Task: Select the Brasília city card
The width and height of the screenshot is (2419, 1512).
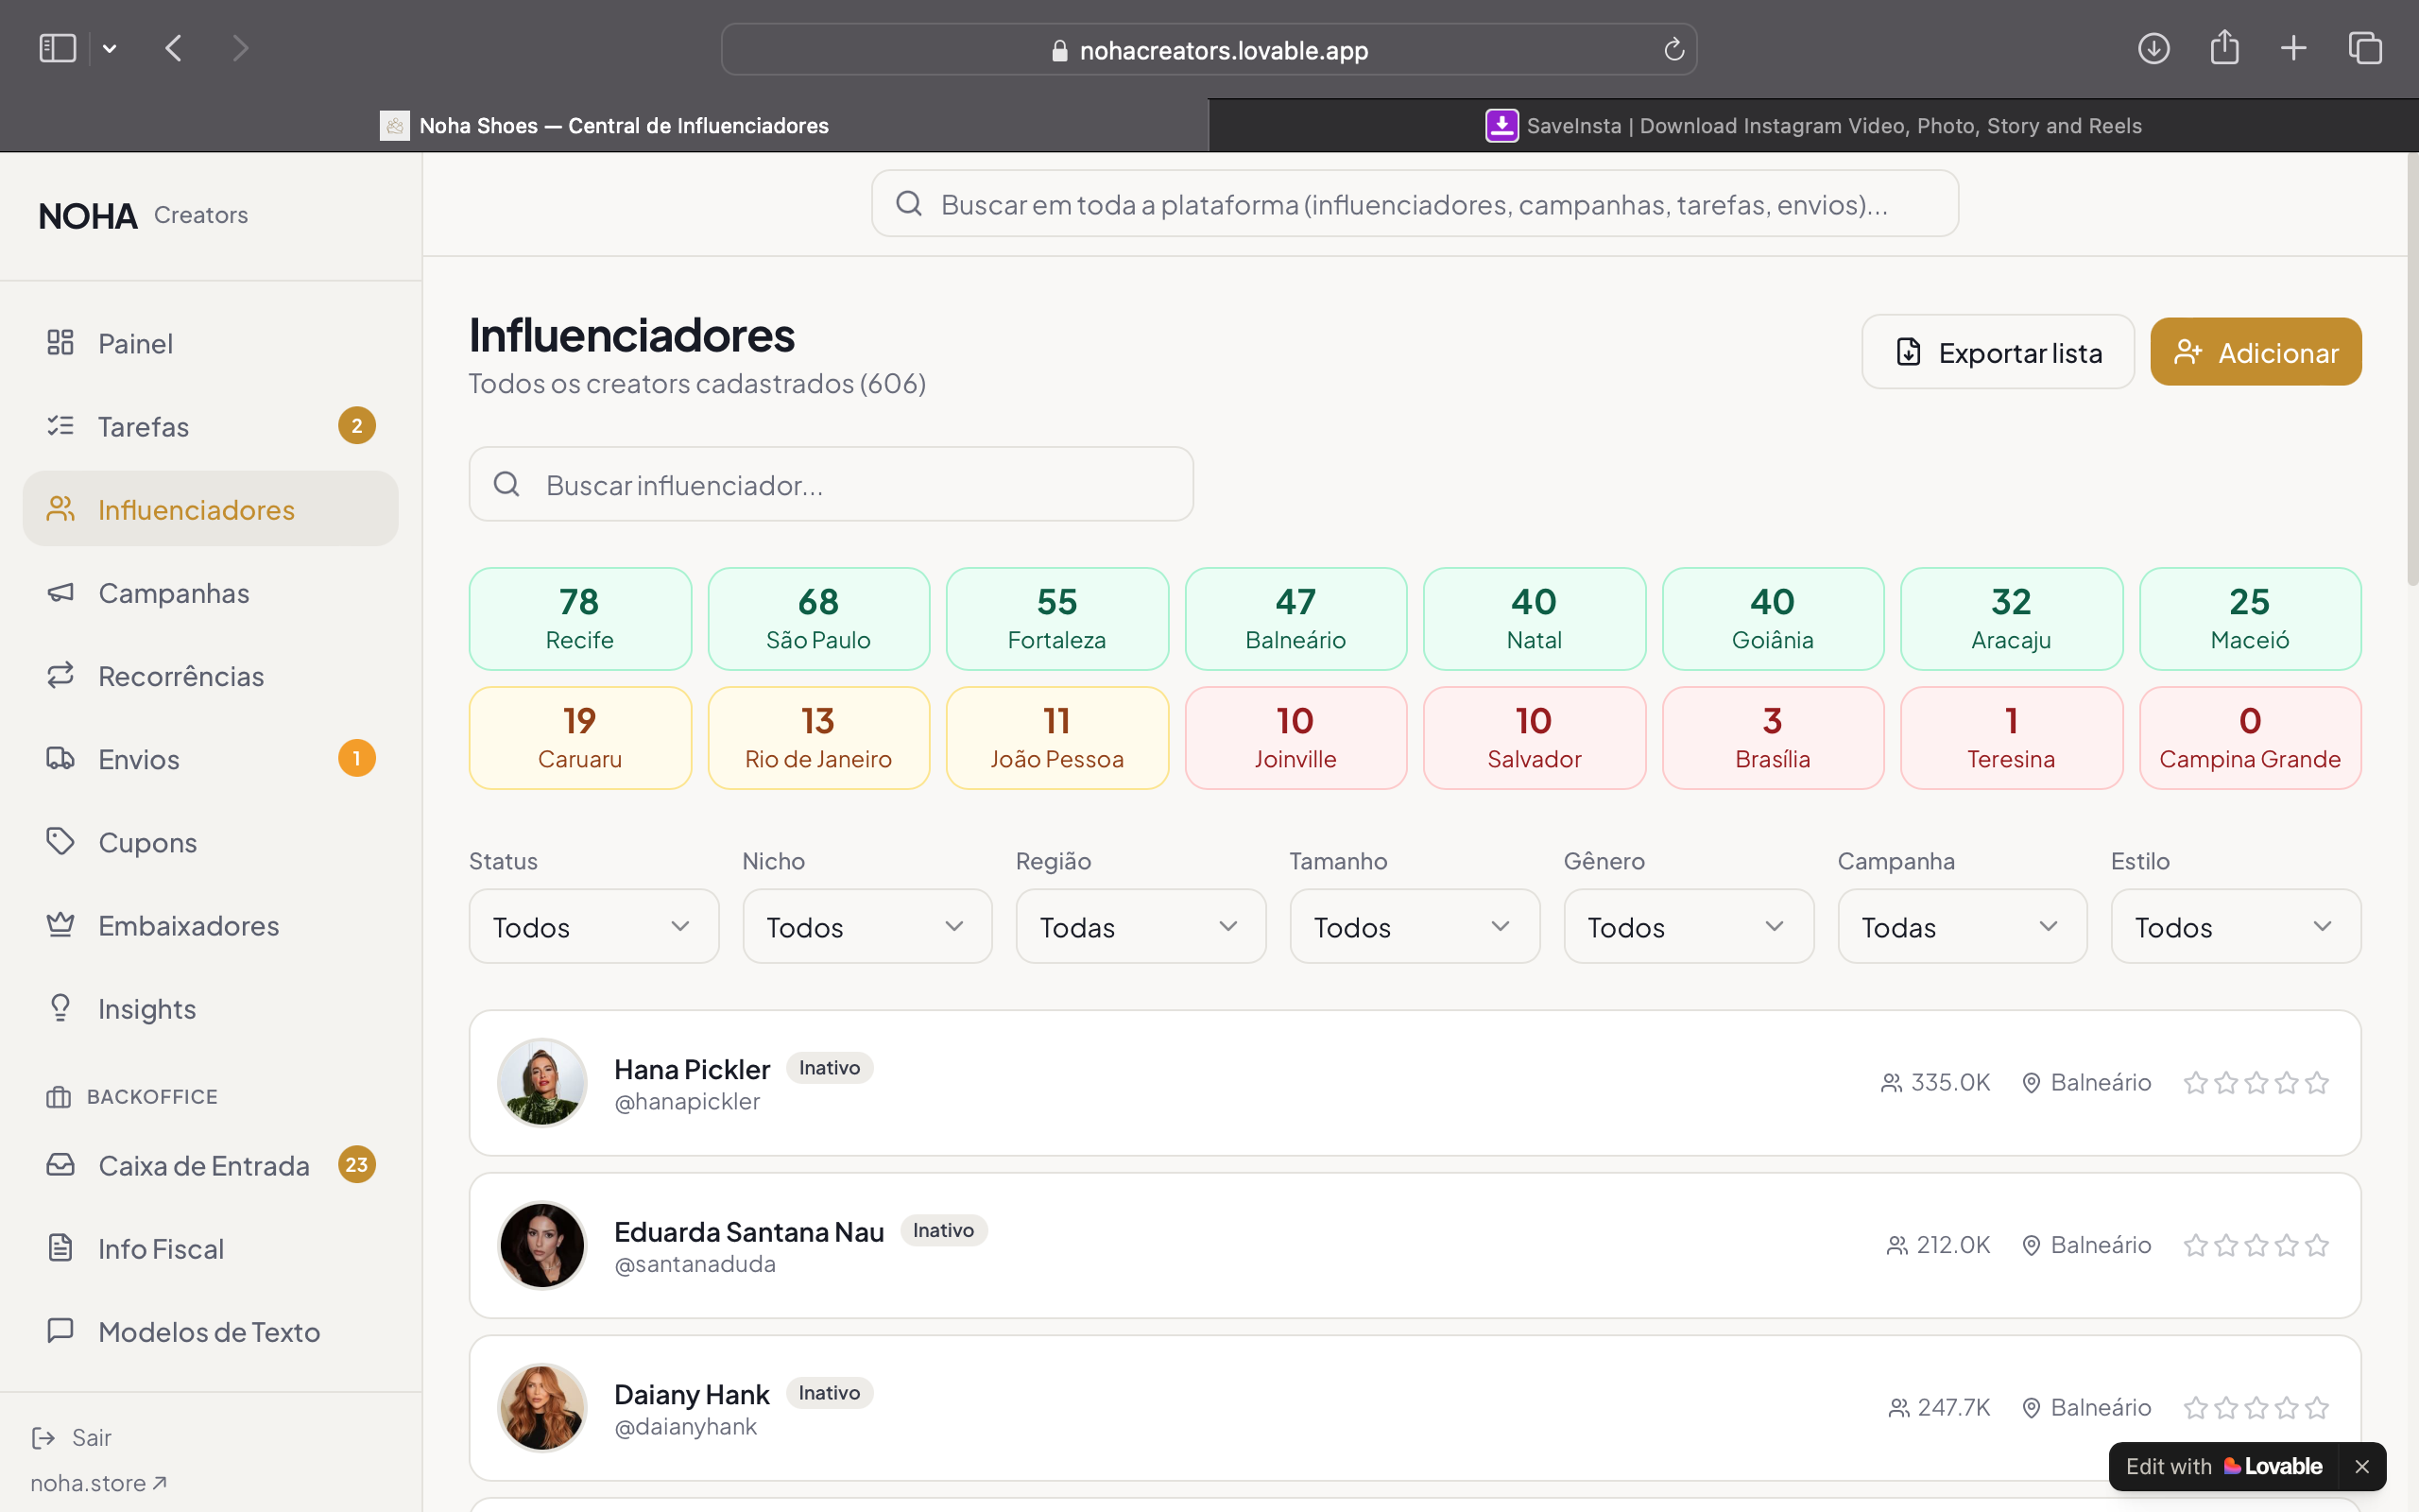Action: coord(1773,738)
